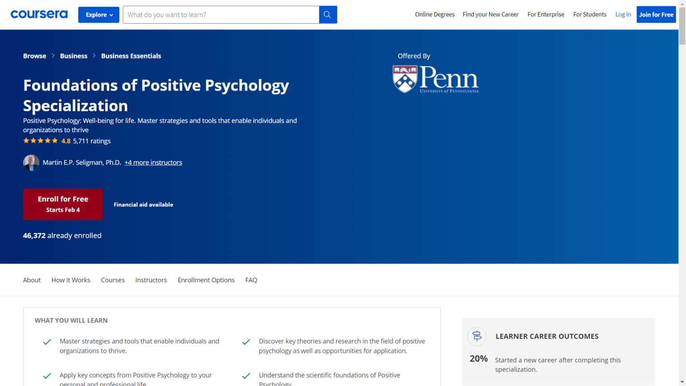
Task: Click checkmark beside 'Discover key theories'
Action: 246,342
